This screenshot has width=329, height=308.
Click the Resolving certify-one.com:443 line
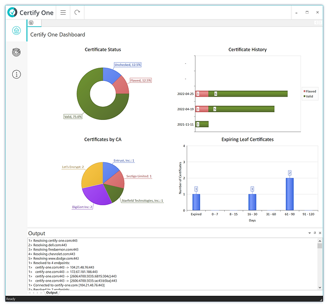(53, 241)
